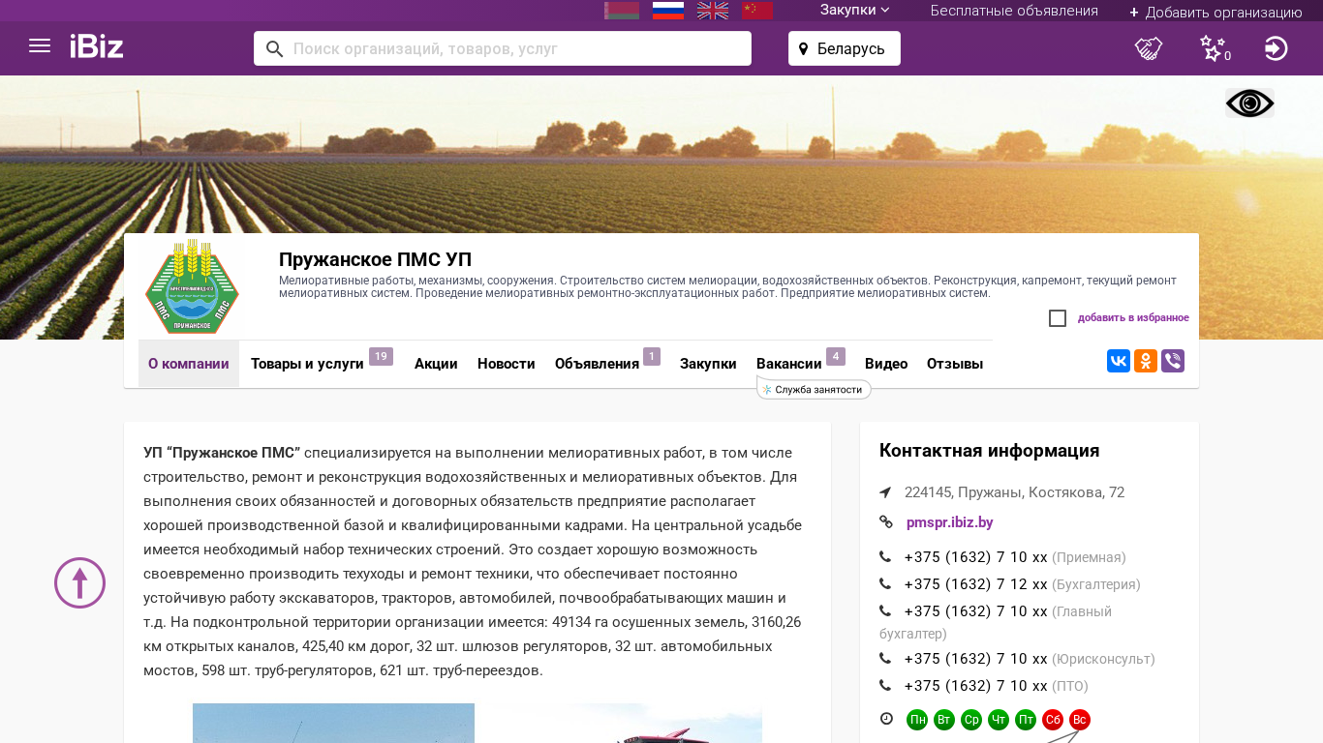This screenshot has width=1323, height=743.
Task: Switch language to Russian flag
Action: (668, 11)
